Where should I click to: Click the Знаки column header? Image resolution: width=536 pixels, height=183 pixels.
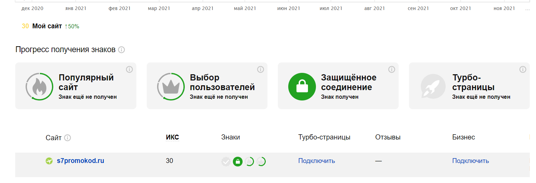(x=230, y=137)
